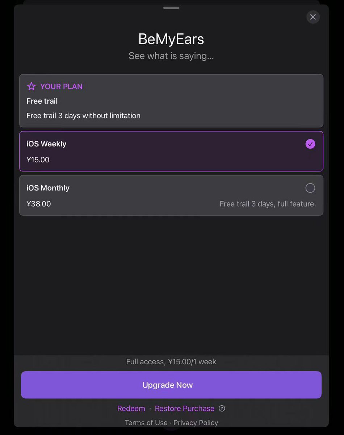The height and width of the screenshot is (435, 344).
Task: Tap the sheet grabber handle at top
Action: pyautogui.click(x=171, y=8)
